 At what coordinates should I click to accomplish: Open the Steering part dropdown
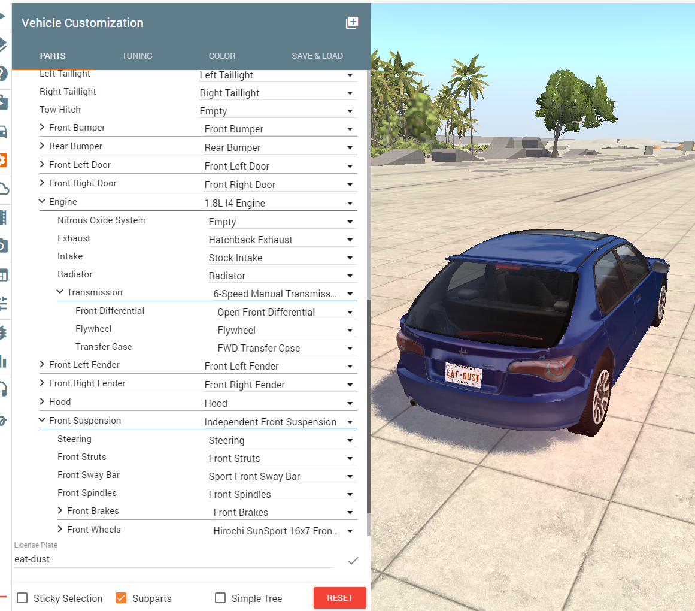click(x=282, y=440)
